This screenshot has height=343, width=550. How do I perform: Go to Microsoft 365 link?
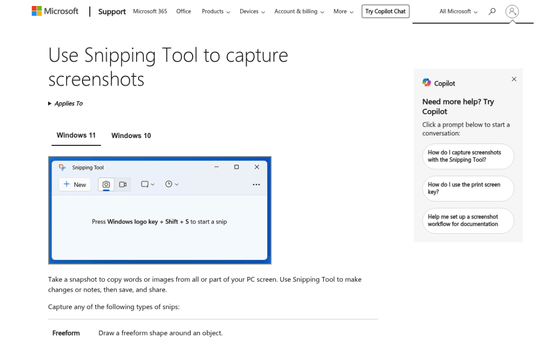pos(150,11)
